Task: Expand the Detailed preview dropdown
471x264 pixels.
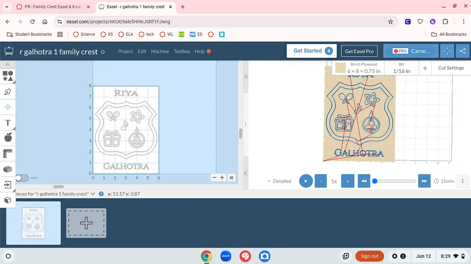Action: [279, 181]
